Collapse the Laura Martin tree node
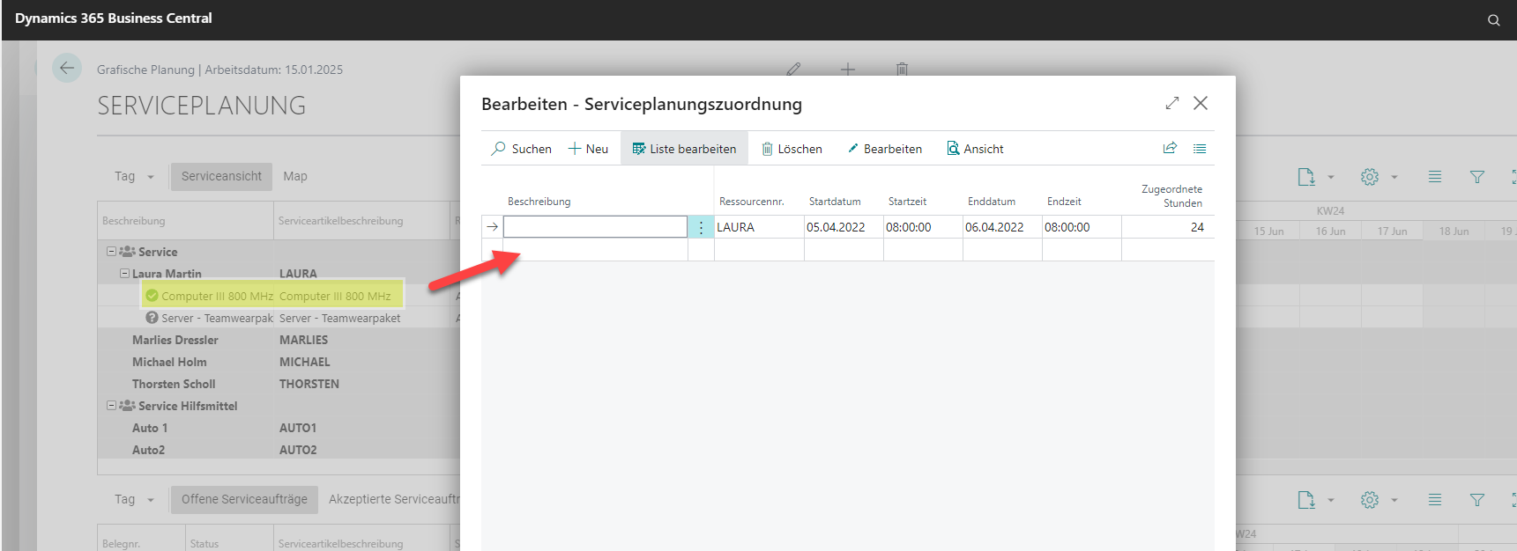This screenshot has width=1517, height=551. pyautogui.click(x=124, y=274)
